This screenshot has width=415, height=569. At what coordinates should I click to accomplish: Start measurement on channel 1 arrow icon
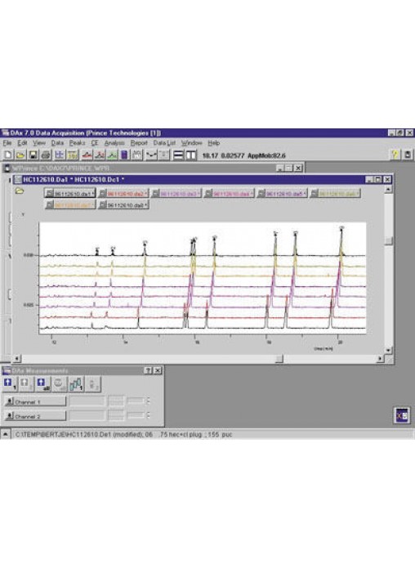tap(9, 384)
